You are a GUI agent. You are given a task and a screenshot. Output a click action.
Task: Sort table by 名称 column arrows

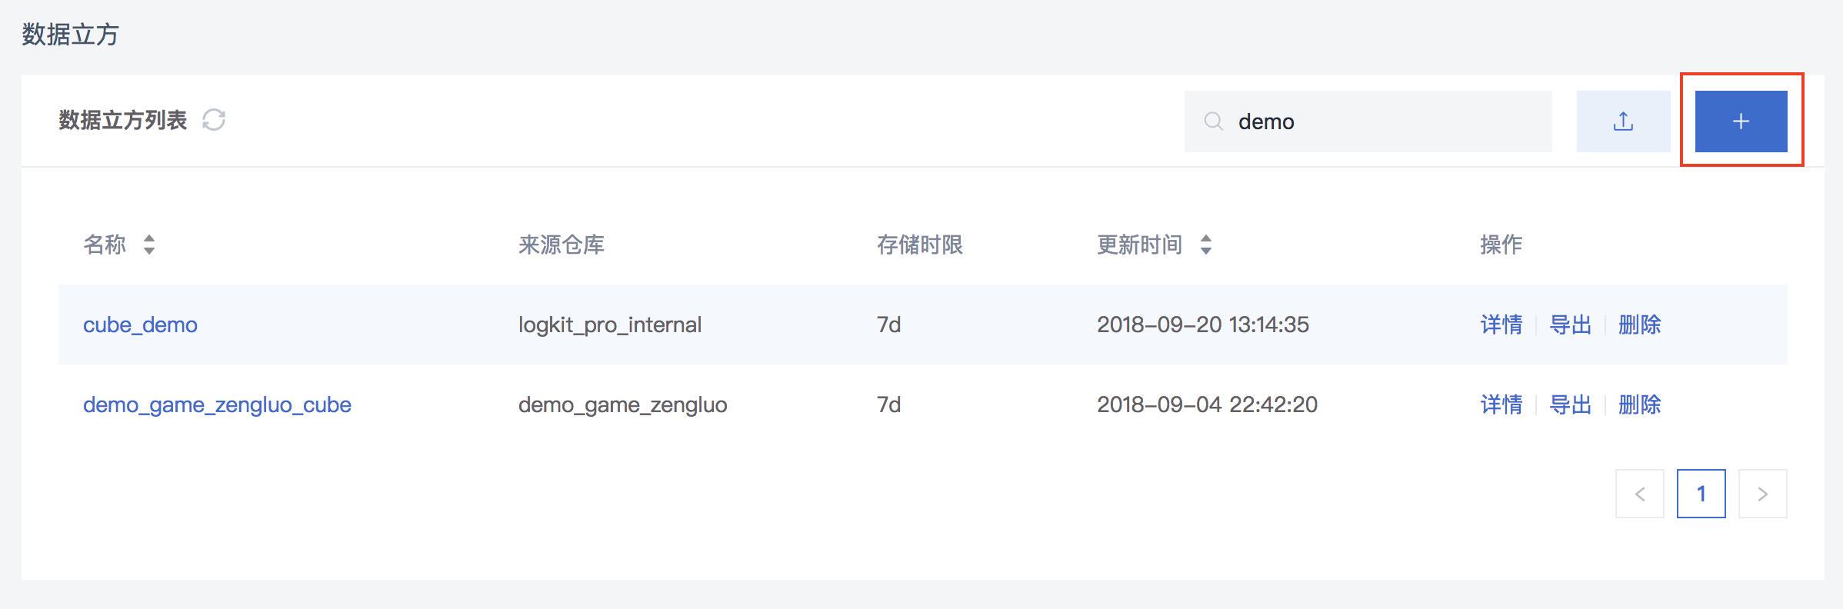tap(149, 245)
